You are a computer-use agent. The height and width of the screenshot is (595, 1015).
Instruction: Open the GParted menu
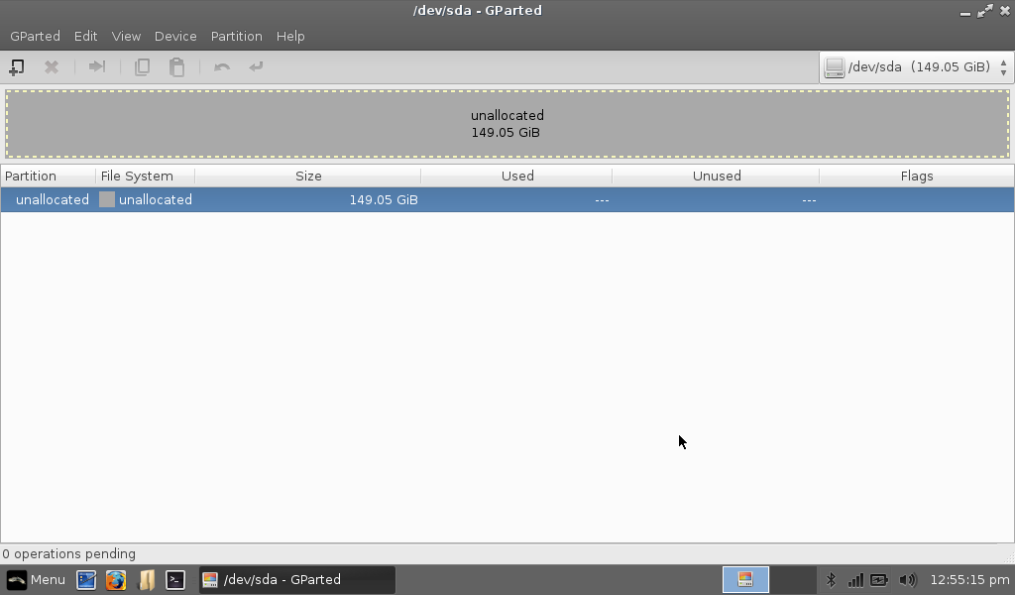point(35,36)
